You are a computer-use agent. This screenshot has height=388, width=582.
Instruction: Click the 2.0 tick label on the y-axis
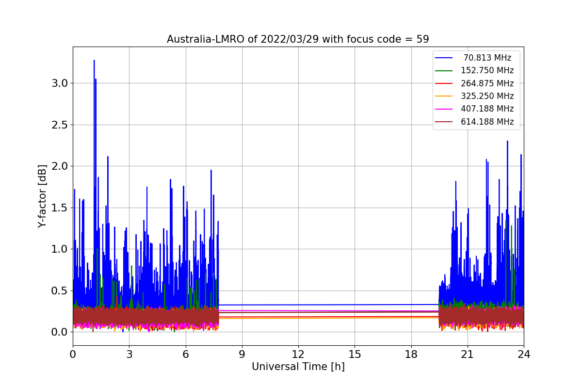click(59, 166)
